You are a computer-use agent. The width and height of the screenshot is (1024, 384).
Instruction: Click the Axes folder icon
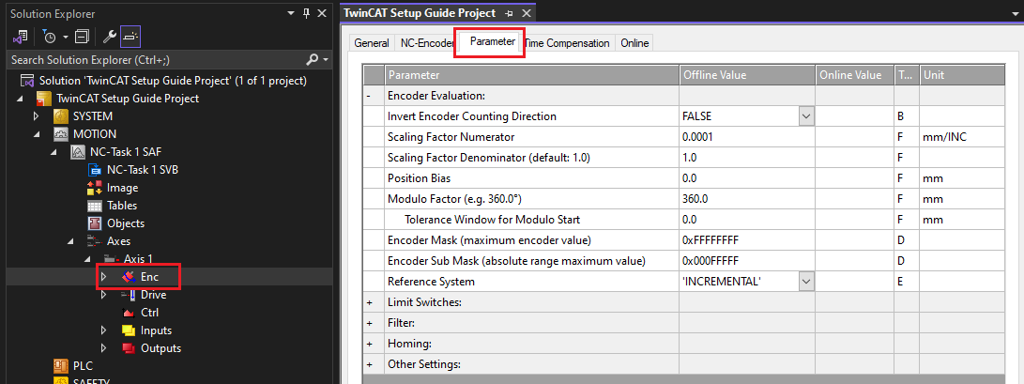(x=95, y=241)
